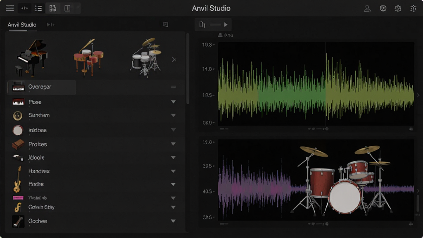Click the Flose keyboard icon
423x238 pixels.
click(x=18, y=102)
